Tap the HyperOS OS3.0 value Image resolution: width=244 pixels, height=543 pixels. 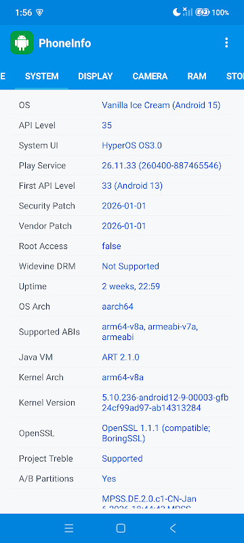click(131, 145)
